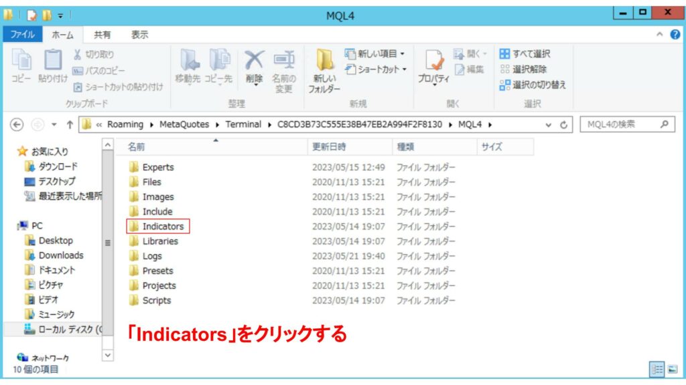This screenshot has height=385, width=686.
Task: Click the Help question mark icon
Action: (x=675, y=35)
